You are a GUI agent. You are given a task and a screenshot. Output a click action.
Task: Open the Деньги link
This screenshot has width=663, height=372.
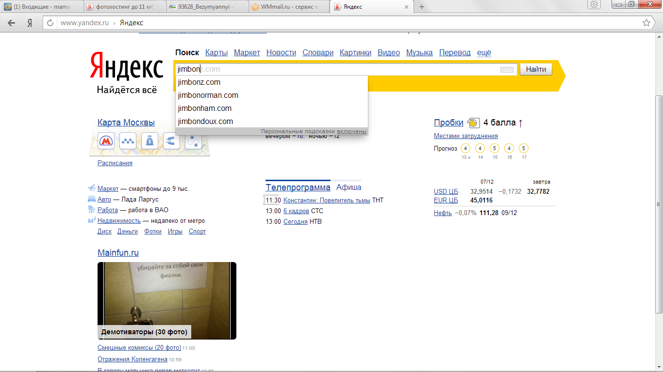pyautogui.click(x=128, y=232)
